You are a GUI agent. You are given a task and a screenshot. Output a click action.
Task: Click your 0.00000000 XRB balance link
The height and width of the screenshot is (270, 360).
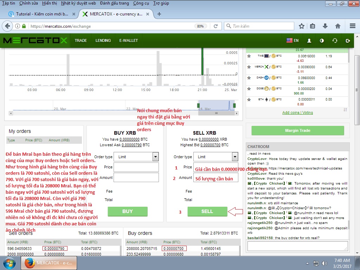(x=209, y=139)
